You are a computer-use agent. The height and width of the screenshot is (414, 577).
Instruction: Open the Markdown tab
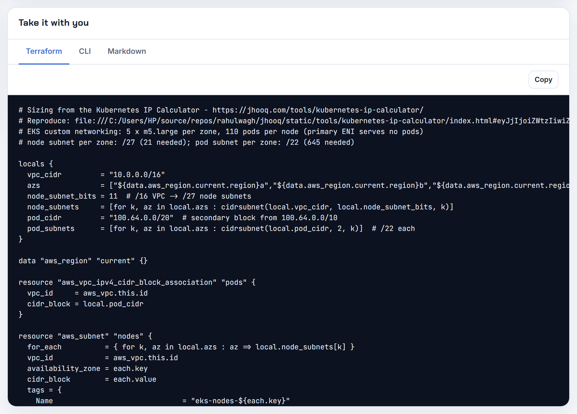pos(127,51)
